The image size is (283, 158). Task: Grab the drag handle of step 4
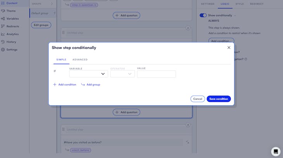63,129
